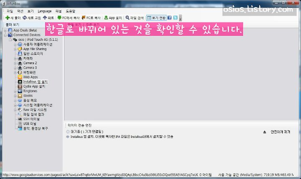Click the 파일 검색 magnifier icon
The width and height of the screenshot is (301, 179).
[127, 18]
